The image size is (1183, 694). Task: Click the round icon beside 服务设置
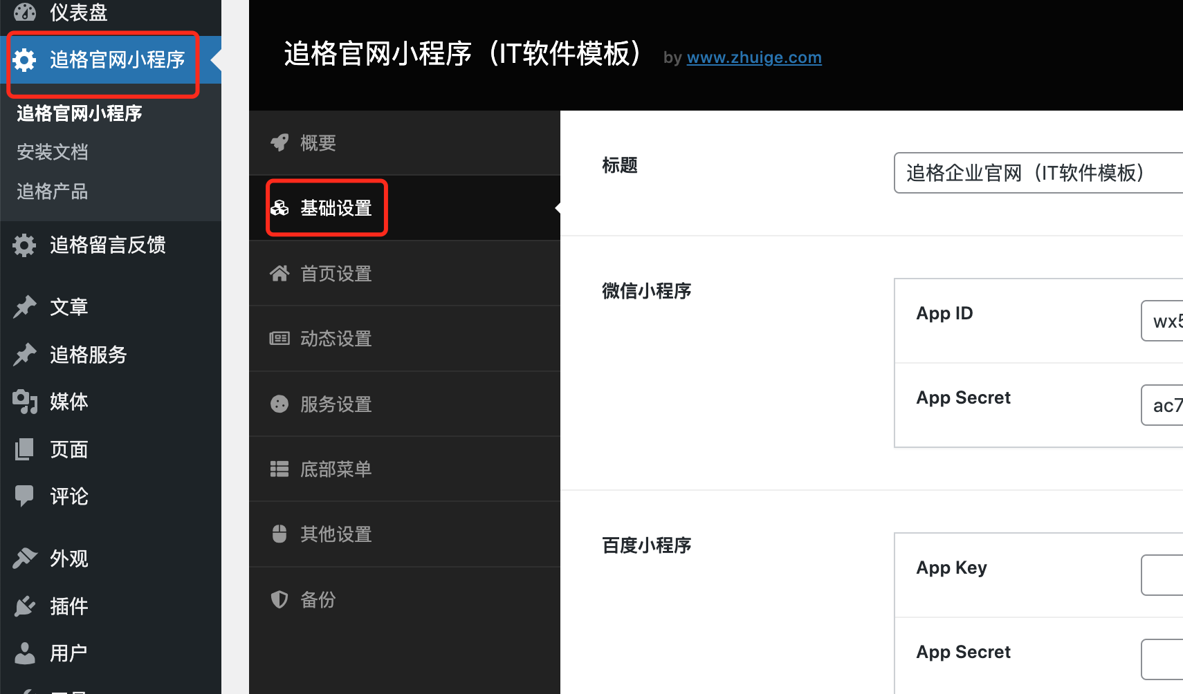(279, 404)
